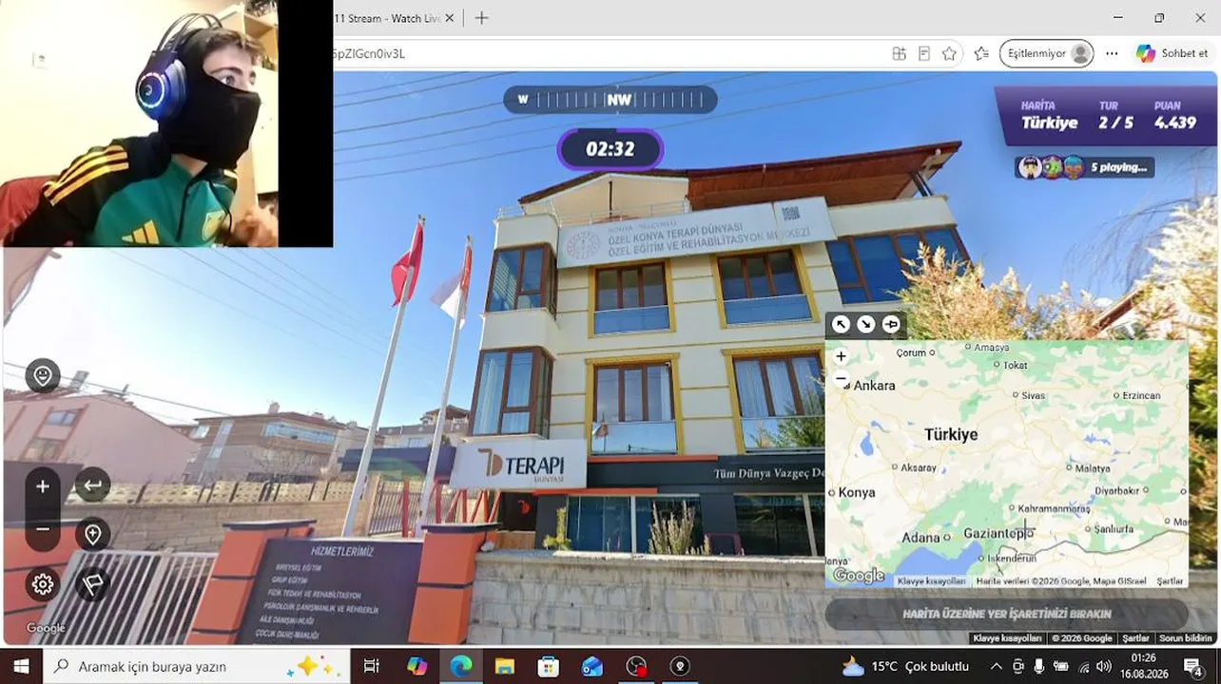Enlarge the guess map with up-left arrow

(842, 324)
